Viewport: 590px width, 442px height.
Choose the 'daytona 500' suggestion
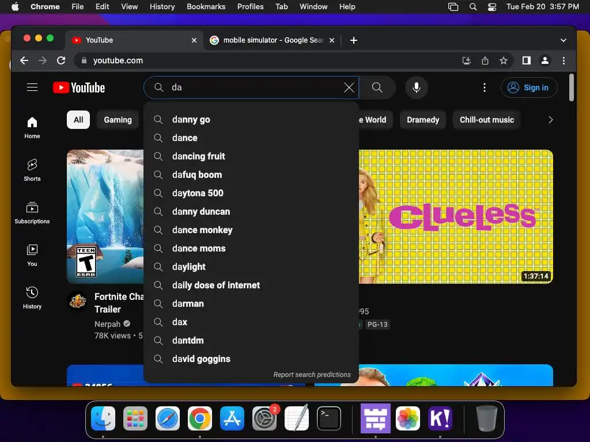click(x=251, y=193)
